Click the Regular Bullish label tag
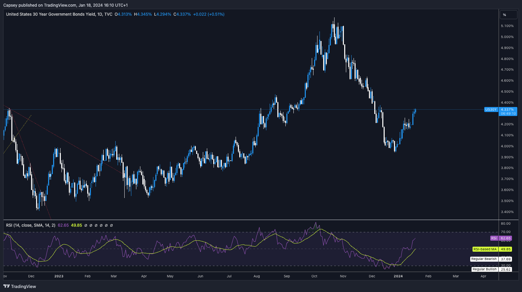Image resolution: width=522 pixels, height=292 pixels. 485,269
